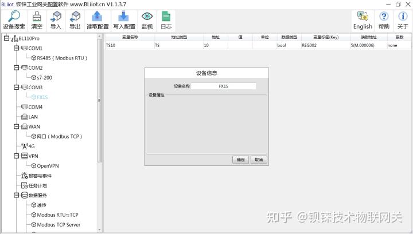Collapse the COM3 tree node
Viewport: 413px width, 234px height.
16,87
